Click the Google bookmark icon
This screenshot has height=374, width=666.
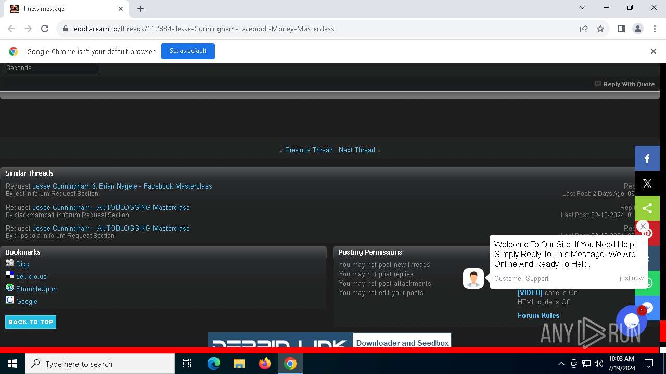[x=10, y=300]
